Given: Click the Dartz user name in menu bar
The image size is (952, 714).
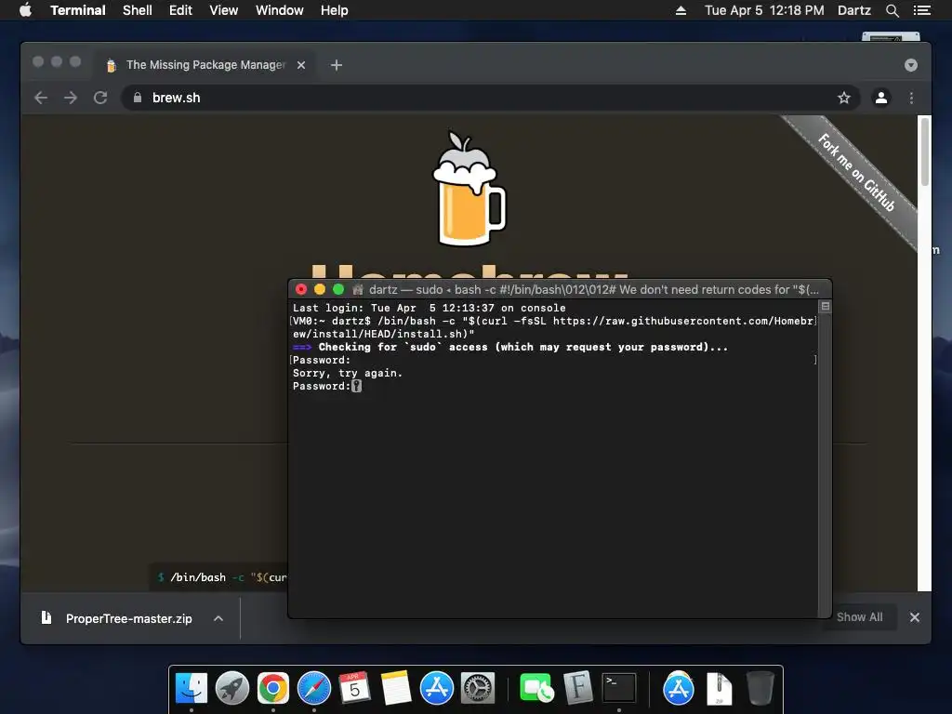Looking at the screenshot, I should (853, 10).
